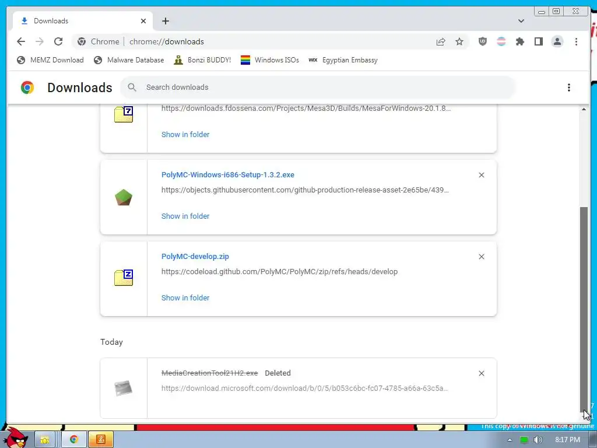The image size is (597, 448).
Task: Click the downloads.fdossena.com source URL
Action: click(306, 108)
